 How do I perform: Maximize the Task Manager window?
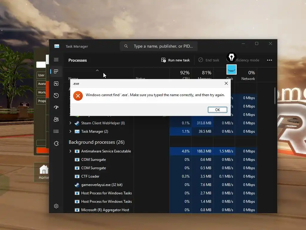click(x=257, y=43)
